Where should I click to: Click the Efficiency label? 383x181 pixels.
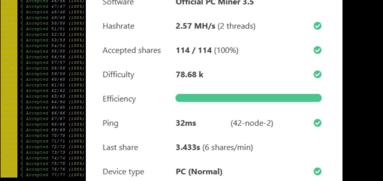pyautogui.click(x=119, y=99)
